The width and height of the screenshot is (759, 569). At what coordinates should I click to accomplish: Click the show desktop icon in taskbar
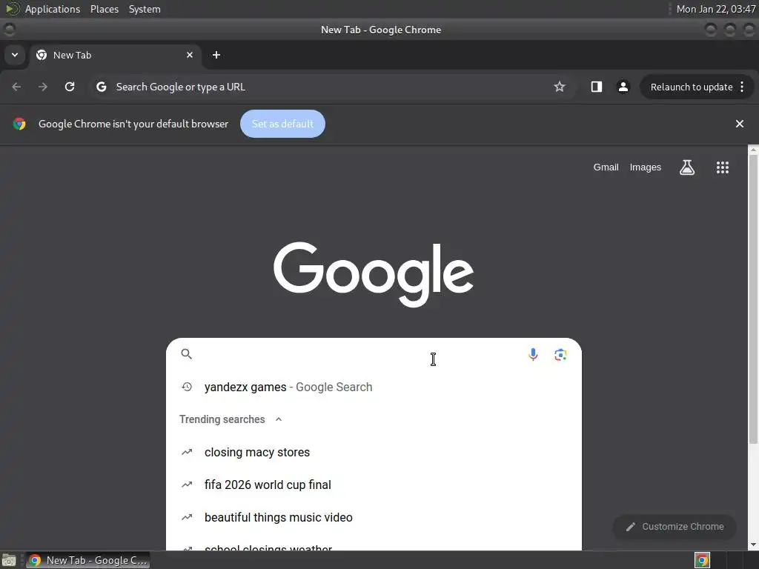coord(9,560)
